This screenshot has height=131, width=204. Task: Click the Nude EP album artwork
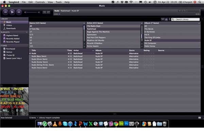point(14,101)
